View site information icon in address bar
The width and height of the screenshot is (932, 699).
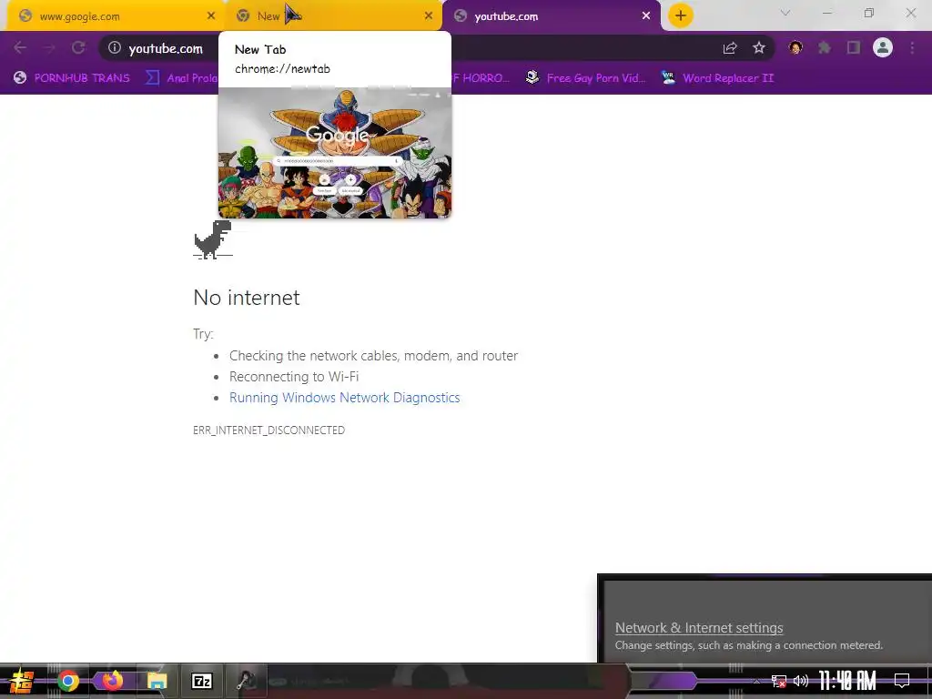pos(114,47)
